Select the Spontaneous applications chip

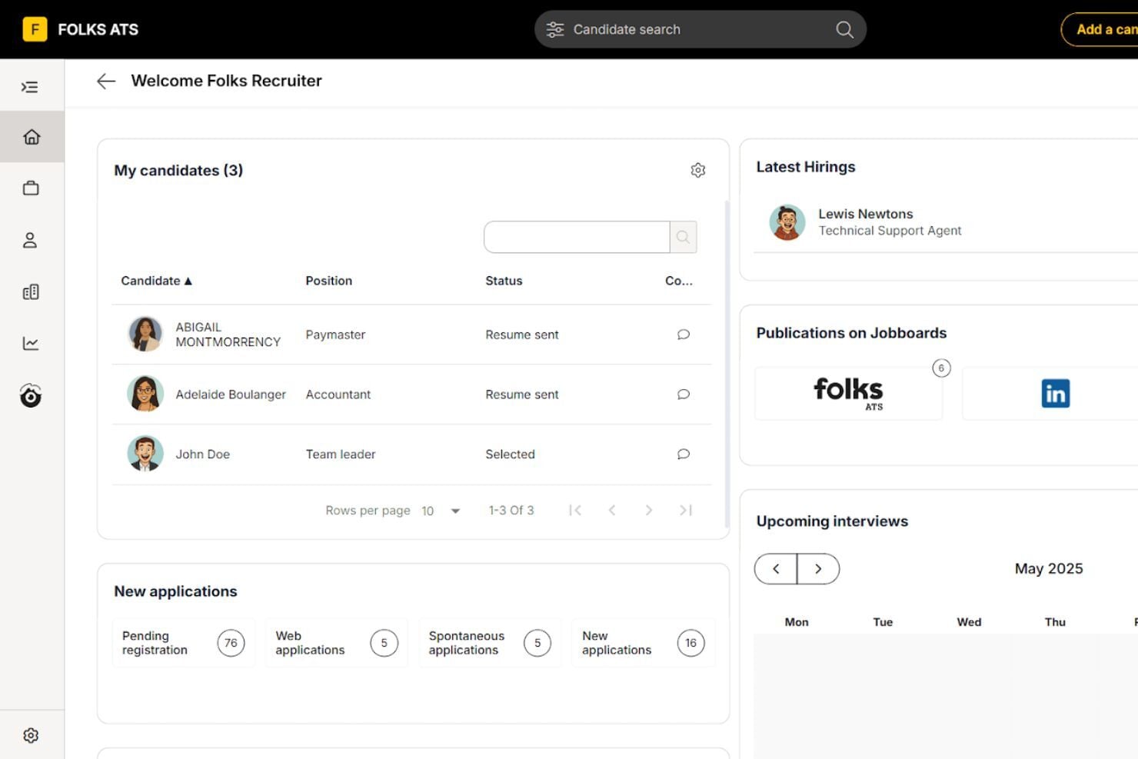[490, 643]
